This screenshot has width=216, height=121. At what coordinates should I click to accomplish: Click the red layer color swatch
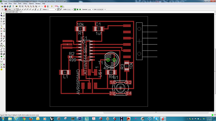coord(6,9)
